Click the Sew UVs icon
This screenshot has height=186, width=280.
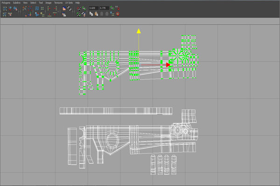pos(25,14)
